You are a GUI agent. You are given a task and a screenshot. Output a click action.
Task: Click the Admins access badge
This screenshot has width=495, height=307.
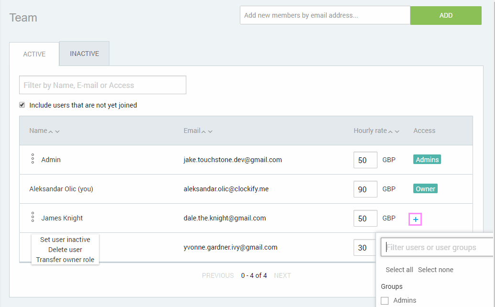tap(427, 160)
